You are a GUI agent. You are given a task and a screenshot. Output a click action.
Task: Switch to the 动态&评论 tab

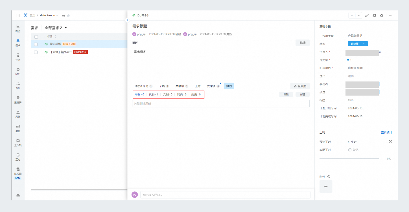coord(143,86)
